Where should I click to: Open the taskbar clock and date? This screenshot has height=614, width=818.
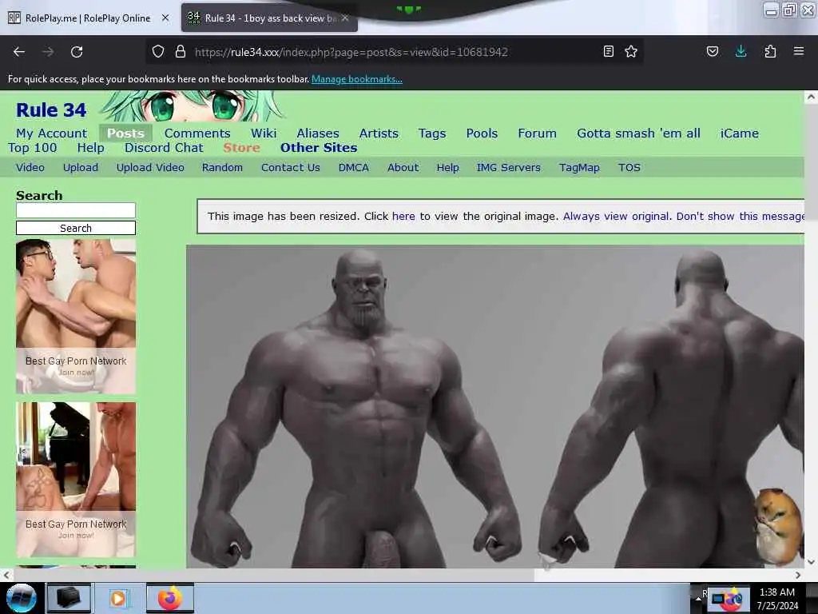[777, 599]
